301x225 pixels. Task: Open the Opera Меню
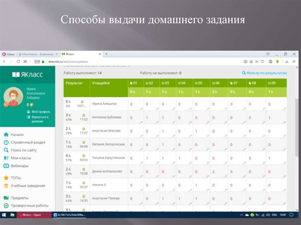tap(9, 54)
